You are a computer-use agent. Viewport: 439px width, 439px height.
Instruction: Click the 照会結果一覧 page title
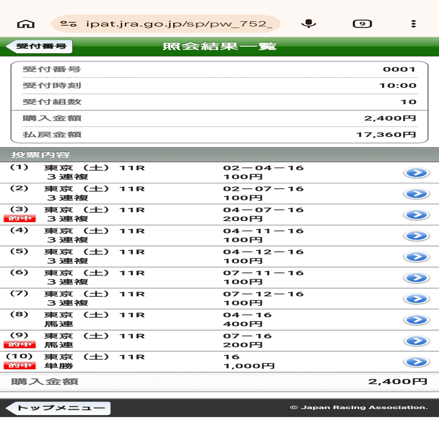click(219, 46)
